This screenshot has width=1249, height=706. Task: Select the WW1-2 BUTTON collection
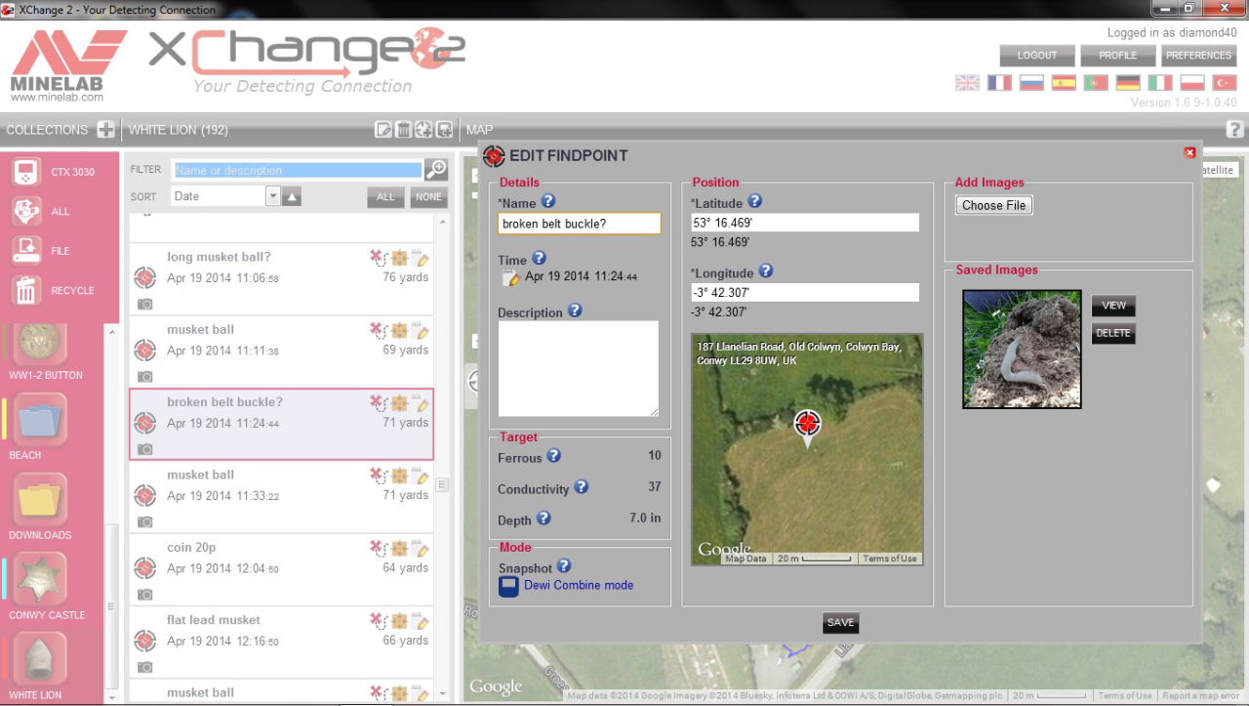click(x=42, y=344)
